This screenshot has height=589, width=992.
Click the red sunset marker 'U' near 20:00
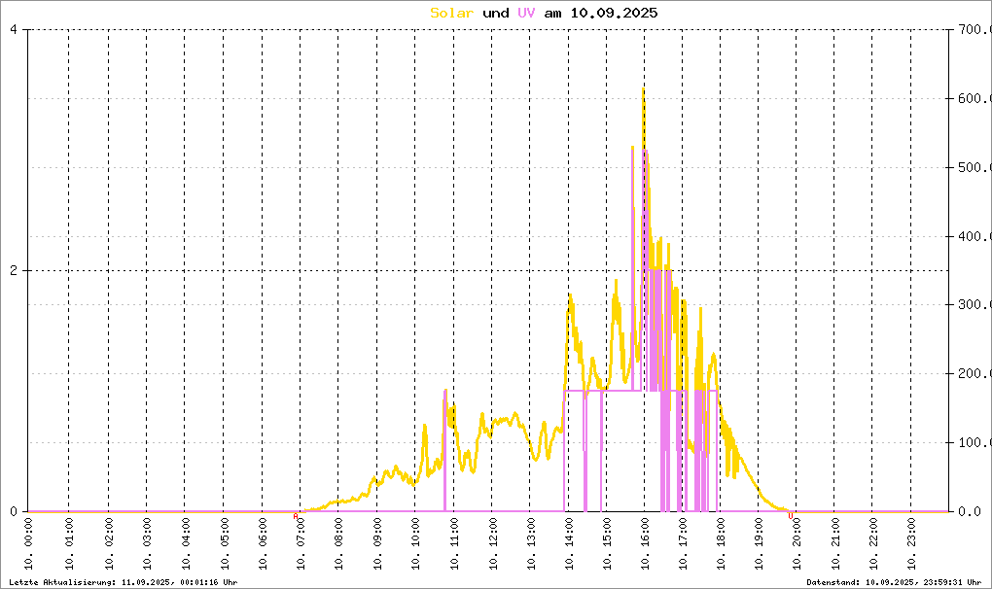pyautogui.click(x=790, y=516)
